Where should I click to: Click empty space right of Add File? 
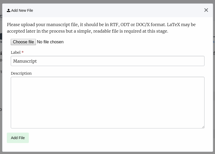pos(118,138)
